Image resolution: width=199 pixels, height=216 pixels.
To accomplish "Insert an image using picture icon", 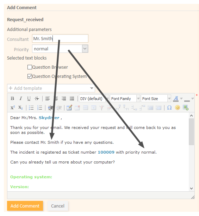I will click(186, 107).
